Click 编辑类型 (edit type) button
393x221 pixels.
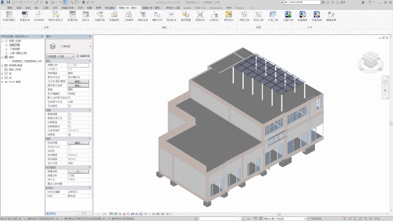[84, 56]
